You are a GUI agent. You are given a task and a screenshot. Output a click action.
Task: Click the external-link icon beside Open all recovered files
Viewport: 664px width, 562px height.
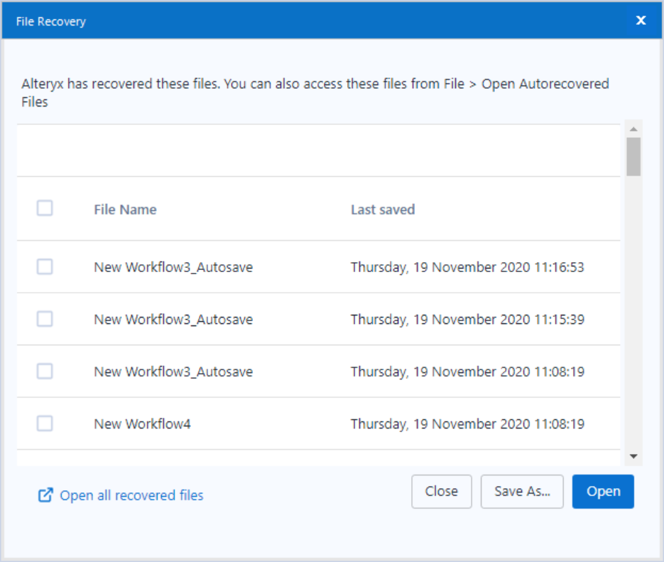tap(45, 495)
